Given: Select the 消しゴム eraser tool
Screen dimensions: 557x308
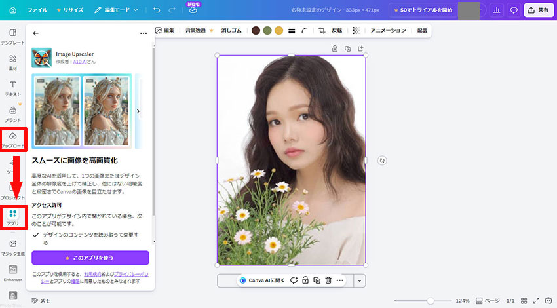Looking at the screenshot, I should [x=231, y=31].
